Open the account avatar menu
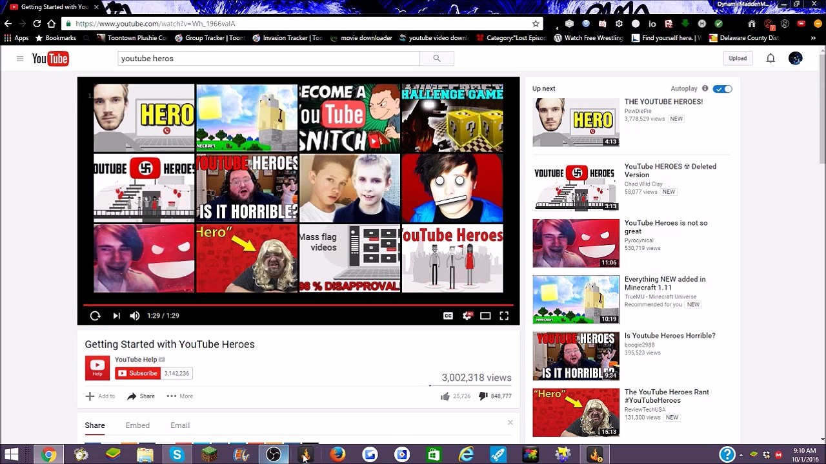This screenshot has width=826, height=464. 796,58
